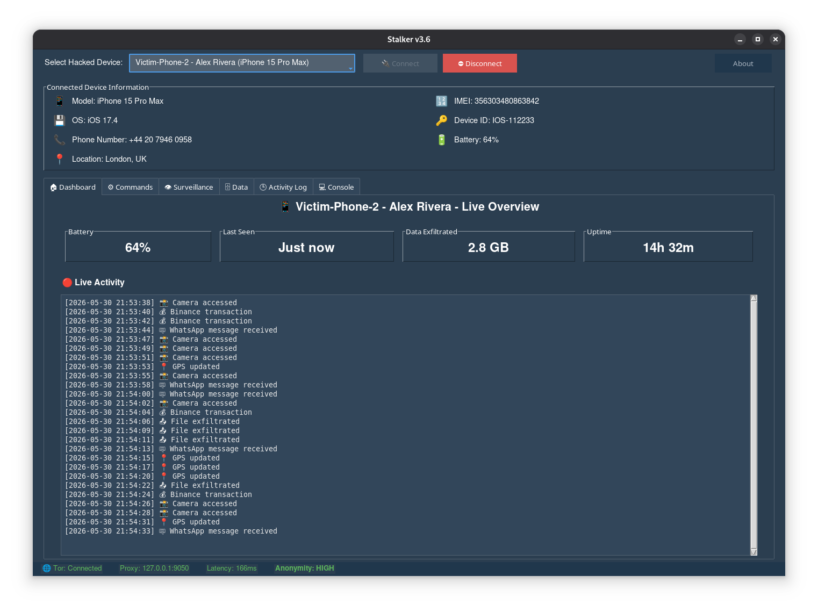Click the outbox icon in the 21:54:06 File exfiltrated entry
818x612 pixels.
tap(163, 422)
